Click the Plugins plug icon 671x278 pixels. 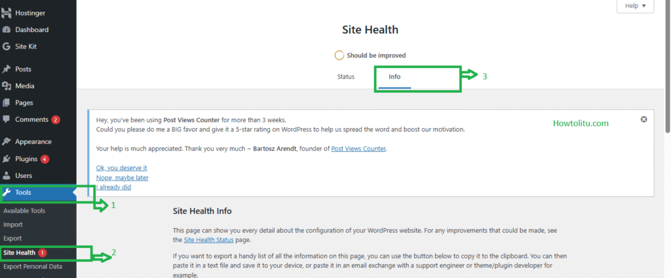coord(7,159)
